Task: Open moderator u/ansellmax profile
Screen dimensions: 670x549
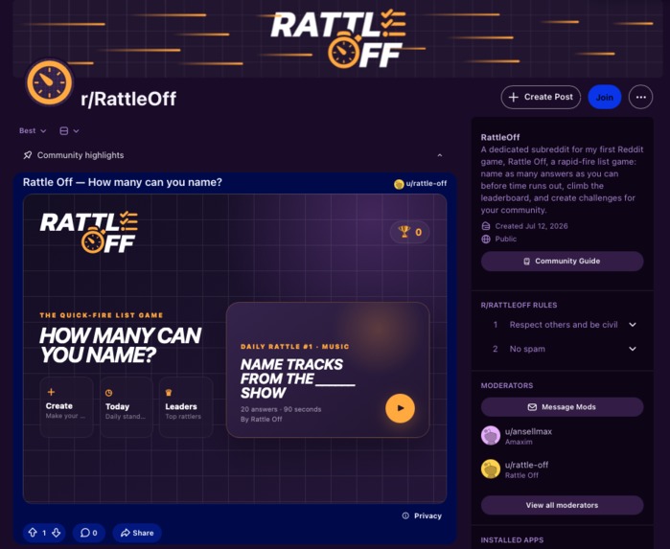Action: tap(528, 431)
